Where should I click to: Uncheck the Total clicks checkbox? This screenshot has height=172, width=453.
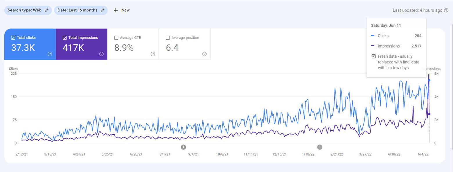tap(13, 38)
